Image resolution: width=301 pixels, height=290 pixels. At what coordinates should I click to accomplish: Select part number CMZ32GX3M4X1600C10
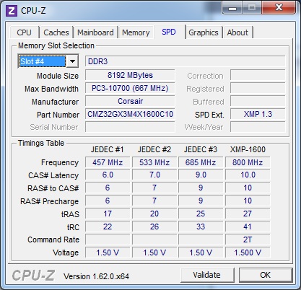(x=130, y=114)
